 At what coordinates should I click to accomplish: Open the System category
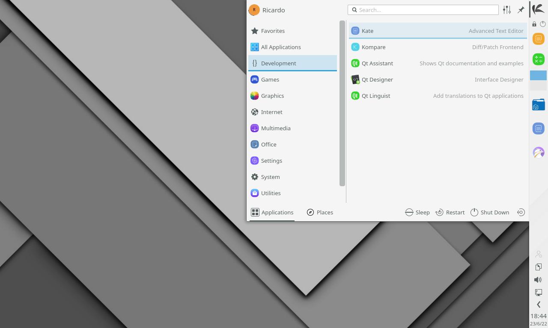[x=292, y=177]
